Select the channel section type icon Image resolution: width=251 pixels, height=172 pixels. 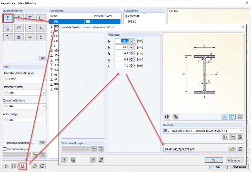tap(19, 18)
